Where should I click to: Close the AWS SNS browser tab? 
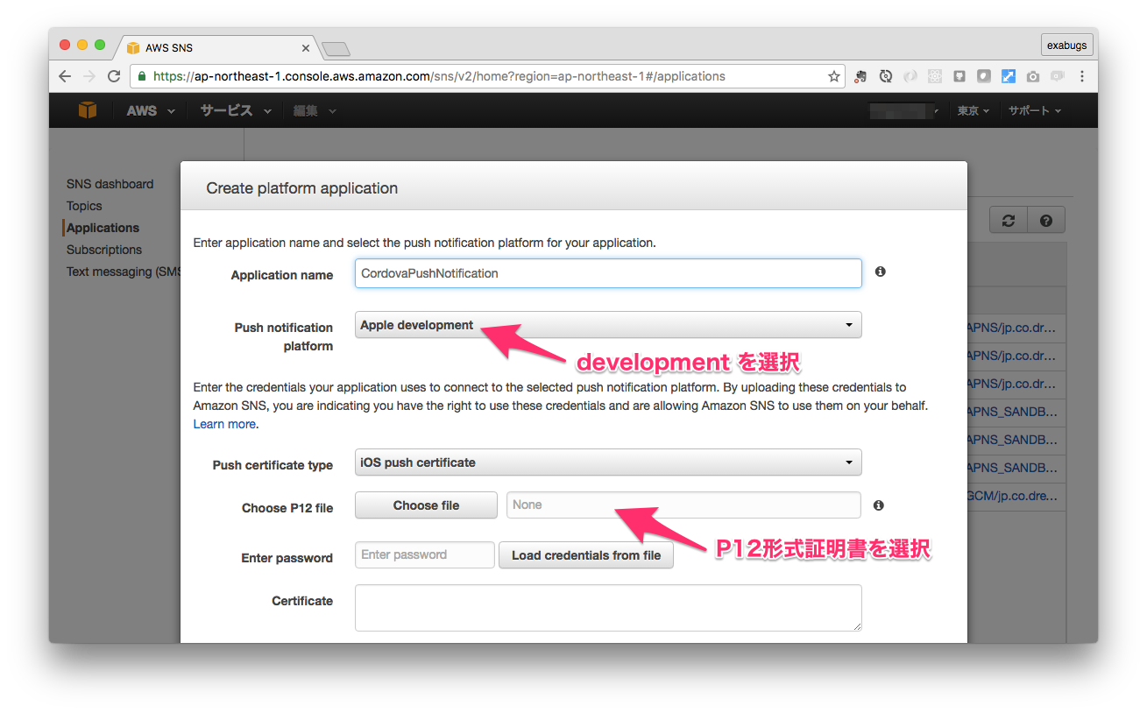[306, 48]
